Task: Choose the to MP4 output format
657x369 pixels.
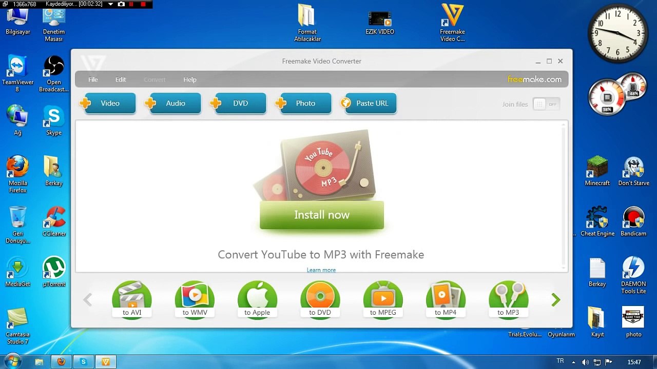Action: pos(446,299)
